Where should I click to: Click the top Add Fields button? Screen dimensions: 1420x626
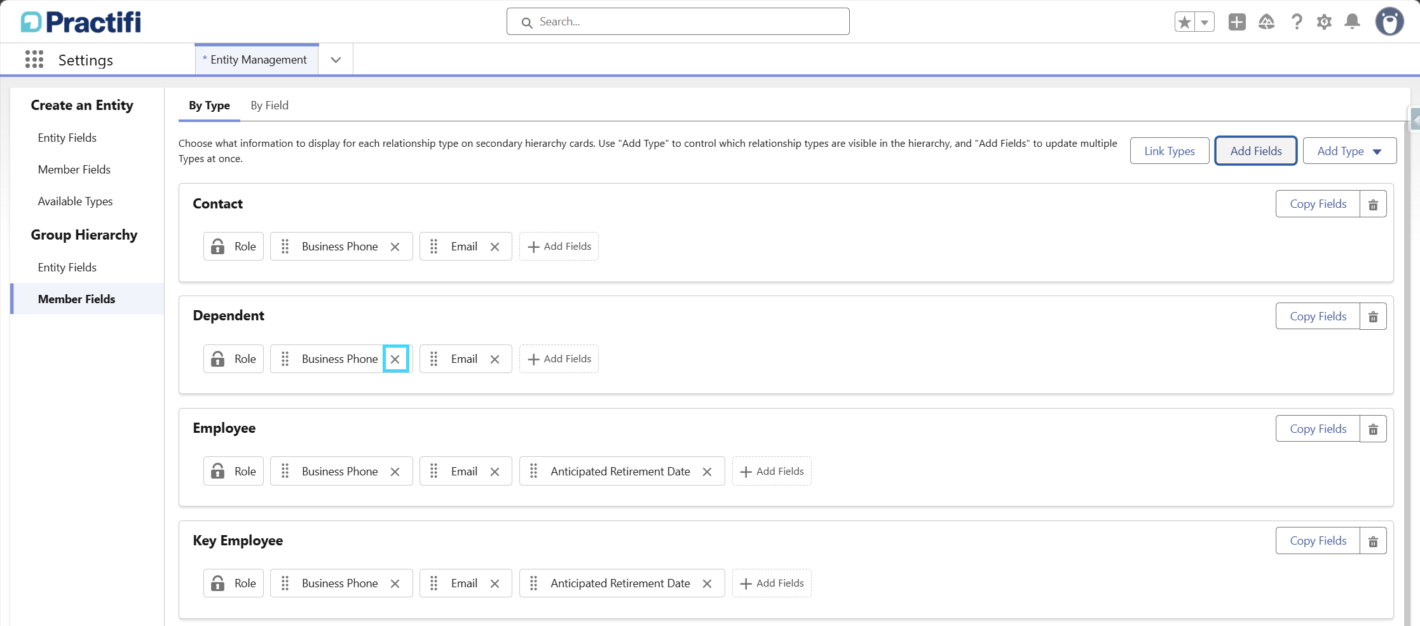1256,151
